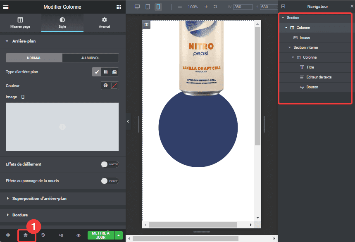Click the Image widget icon in Navigateur
Image resolution: width=355 pixels, height=242 pixels.
(295, 38)
